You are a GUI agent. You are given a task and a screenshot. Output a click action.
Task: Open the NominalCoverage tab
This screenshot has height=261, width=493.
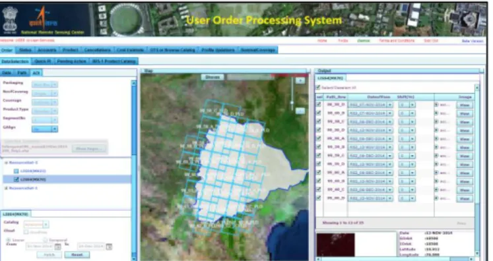pyautogui.click(x=257, y=50)
